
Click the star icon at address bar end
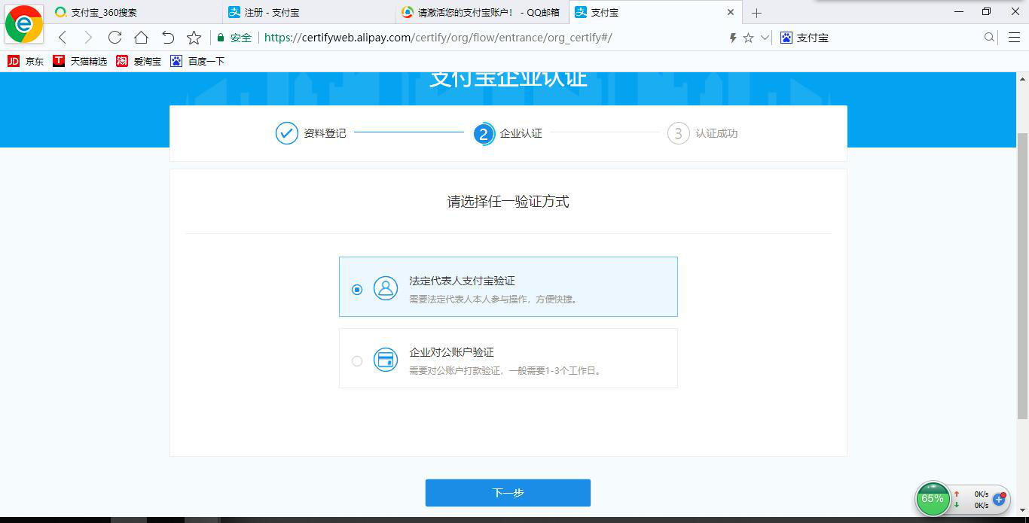pos(748,38)
